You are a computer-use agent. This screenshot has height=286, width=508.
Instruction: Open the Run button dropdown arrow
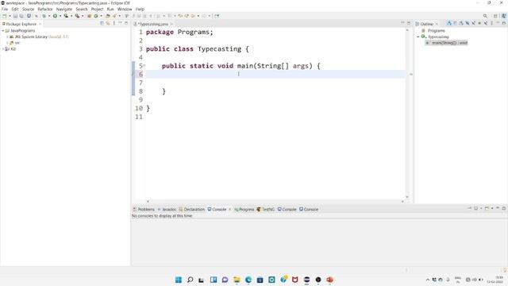coord(60,16)
